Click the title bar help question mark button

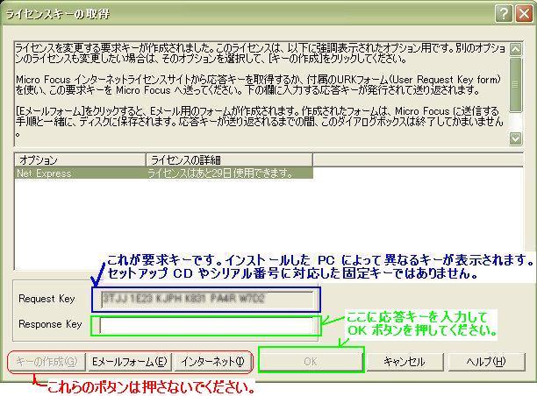(504, 14)
